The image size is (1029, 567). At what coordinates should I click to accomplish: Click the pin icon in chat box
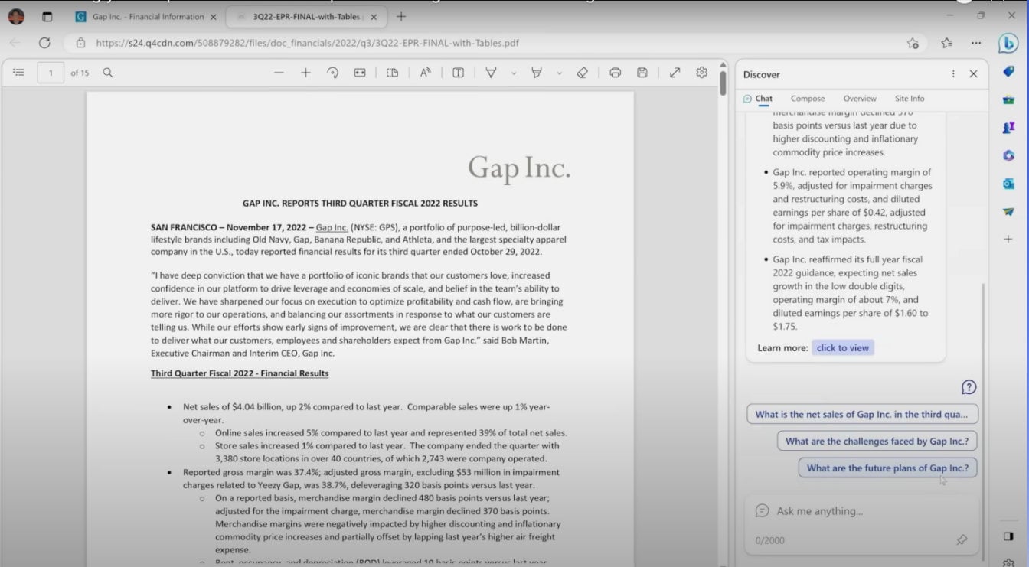pos(962,540)
